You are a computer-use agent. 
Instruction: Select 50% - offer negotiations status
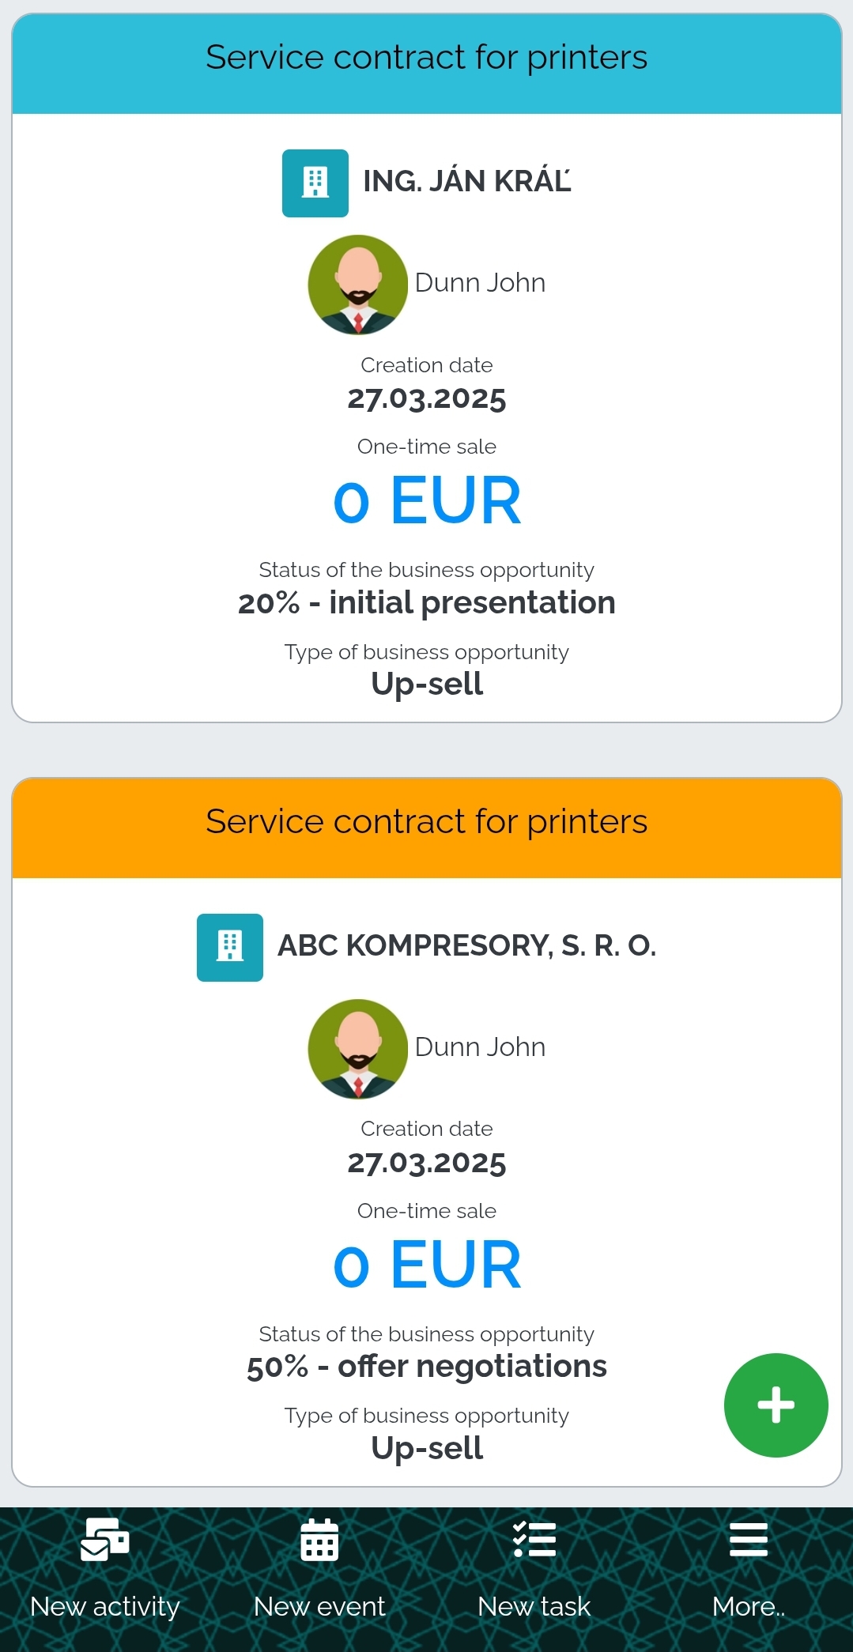coord(427,1366)
